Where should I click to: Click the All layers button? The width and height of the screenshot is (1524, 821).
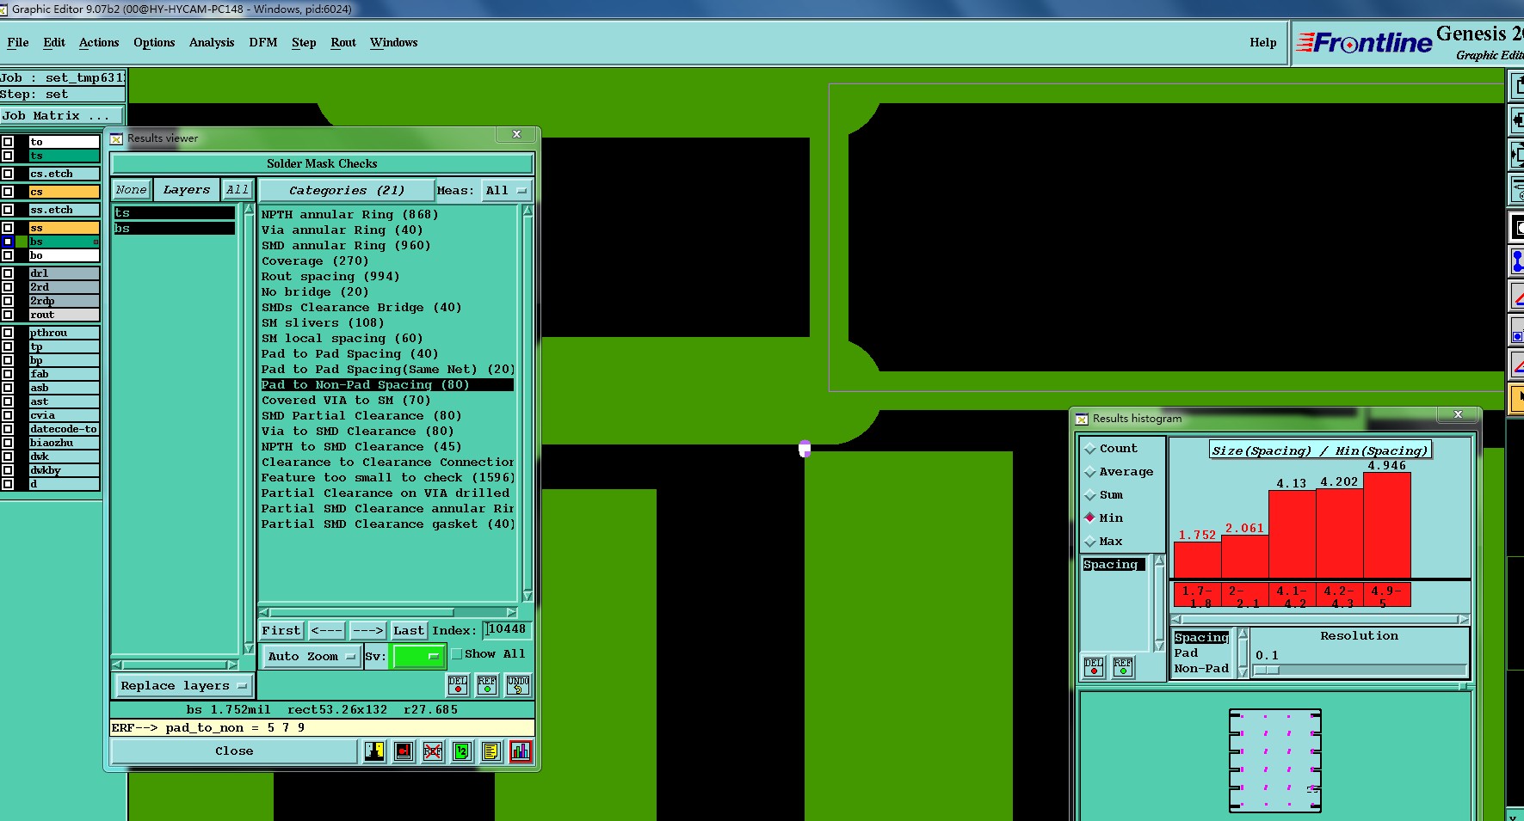click(238, 190)
